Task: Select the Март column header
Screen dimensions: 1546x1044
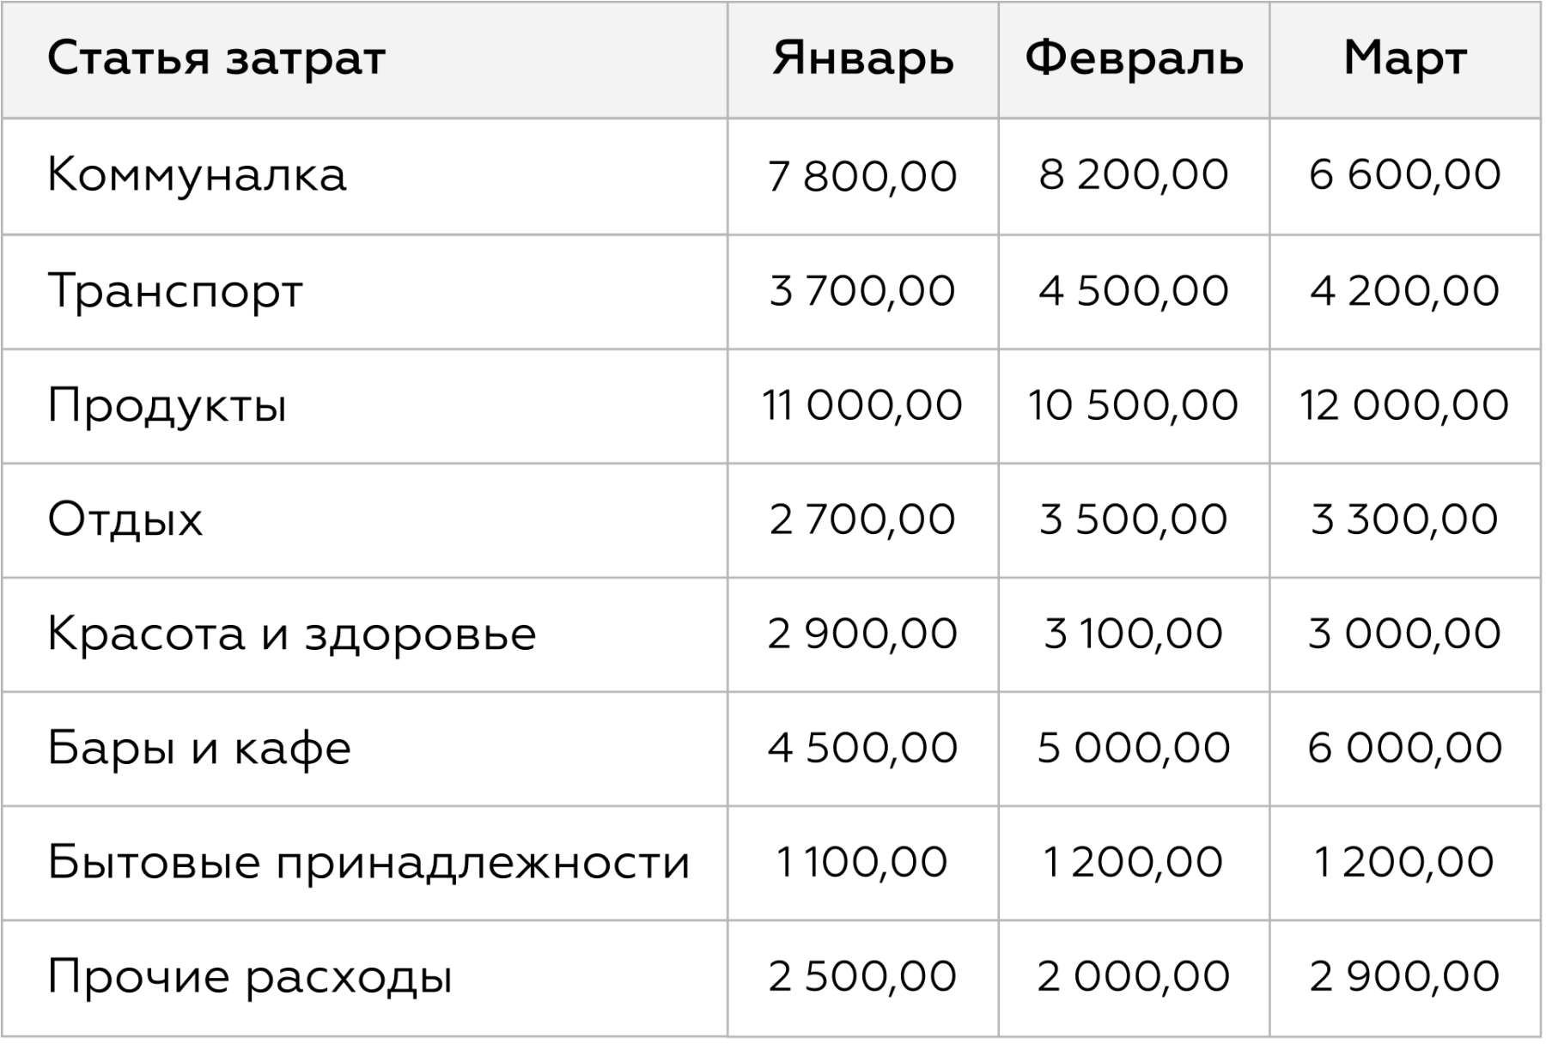Action: (1405, 59)
